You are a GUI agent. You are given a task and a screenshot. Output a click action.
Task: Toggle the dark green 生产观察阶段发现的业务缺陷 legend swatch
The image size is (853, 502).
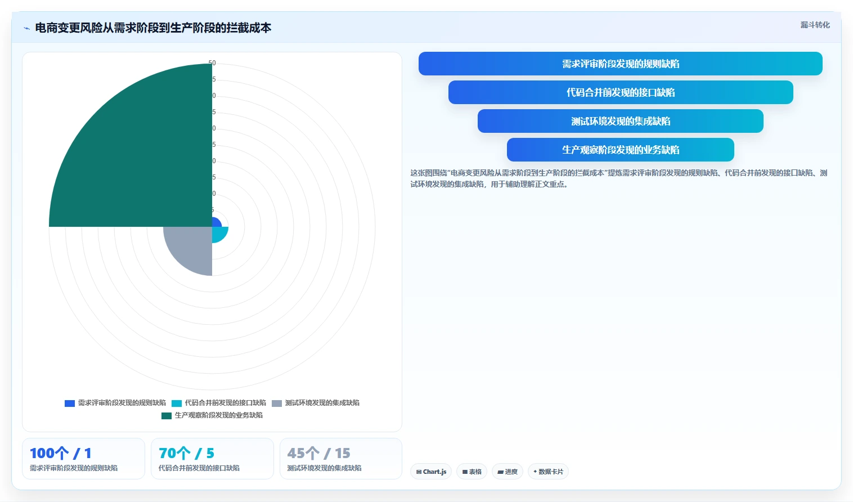167,415
